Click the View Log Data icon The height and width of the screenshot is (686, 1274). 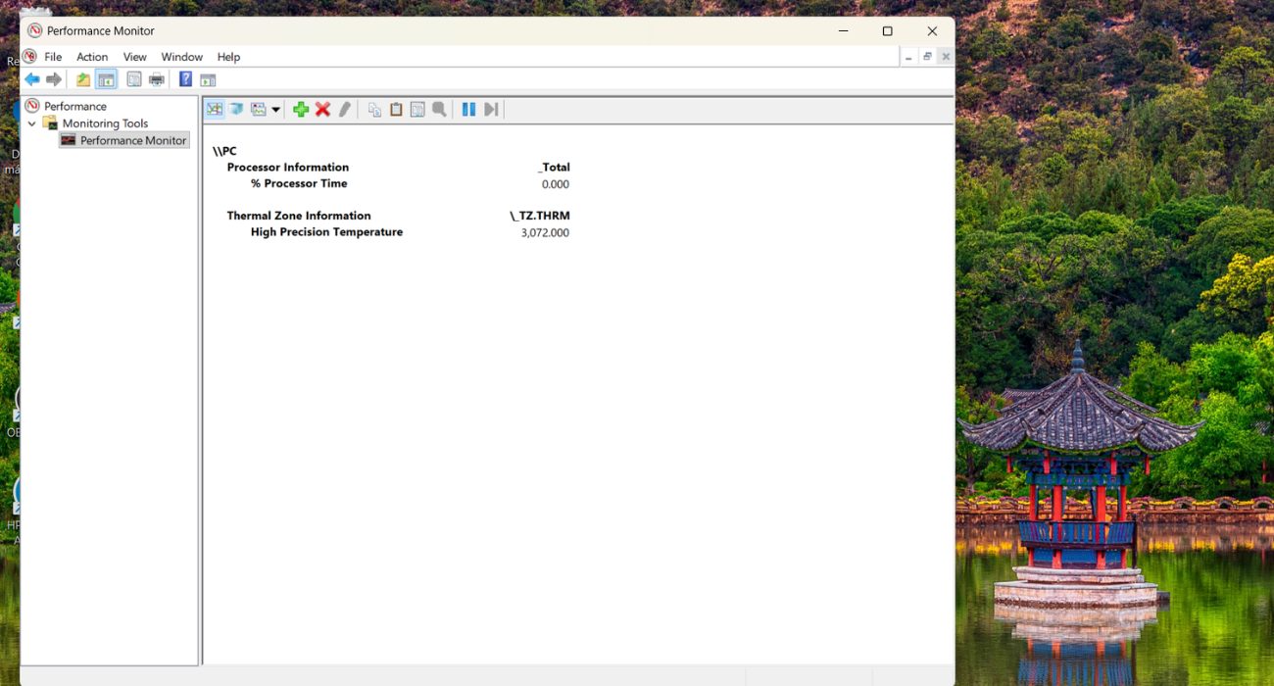click(236, 109)
